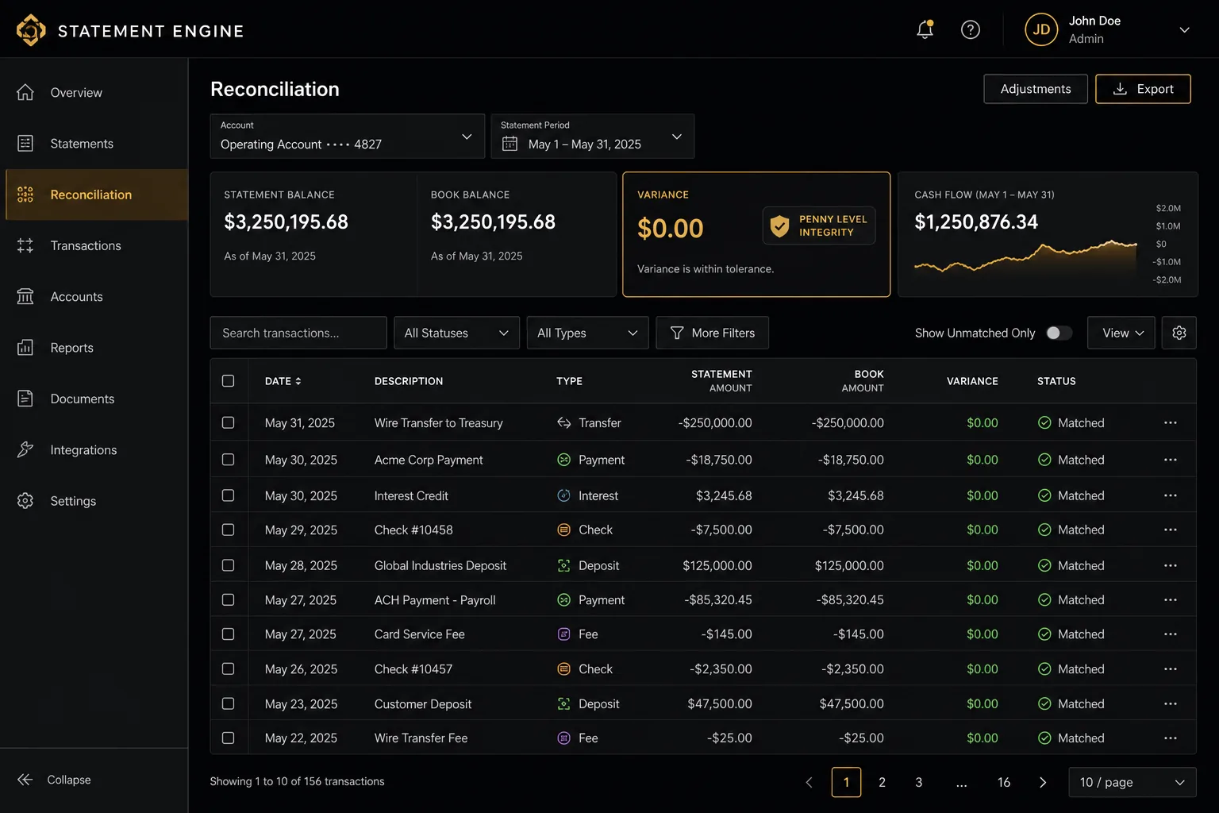Click the statement period calendar icon

510,144
